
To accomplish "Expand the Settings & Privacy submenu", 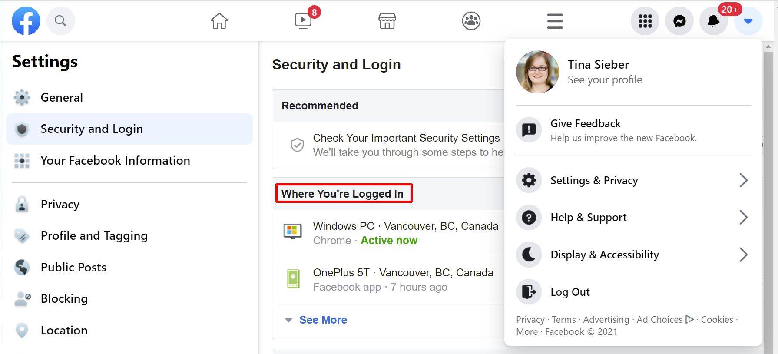I will click(x=743, y=180).
